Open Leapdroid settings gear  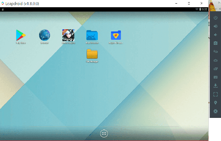pos(215,111)
